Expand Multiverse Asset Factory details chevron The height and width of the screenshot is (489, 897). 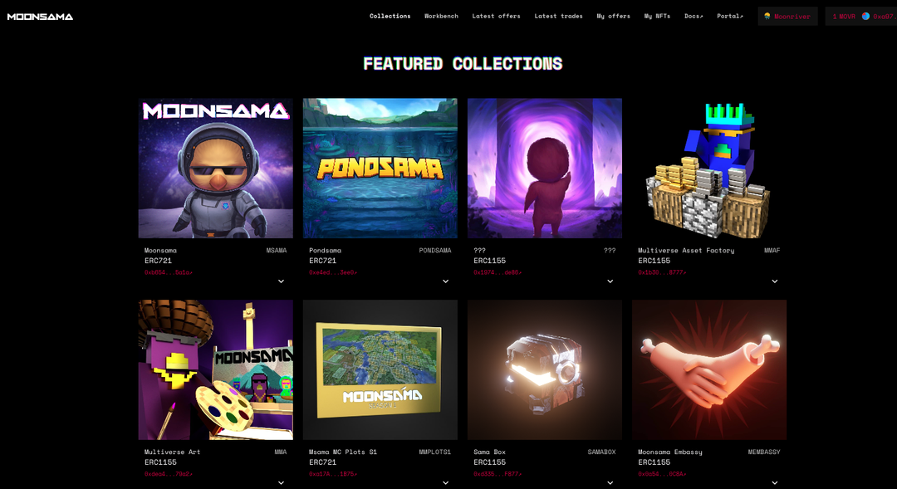(x=775, y=281)
